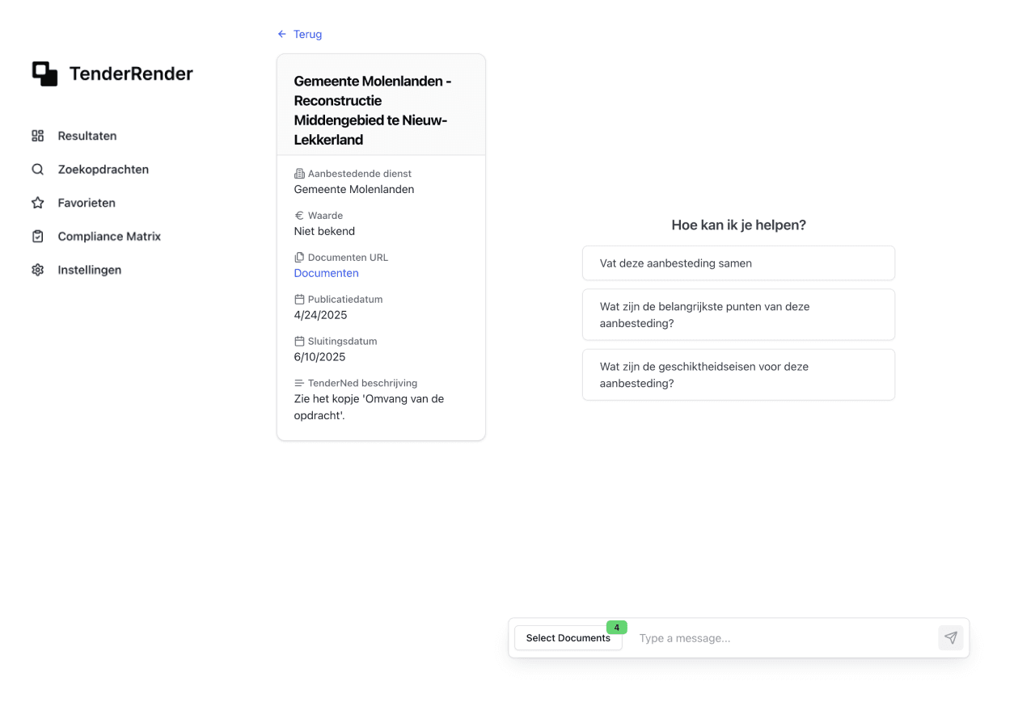1035x706 pixels.
Task: Open Instellingen from the sidebar
Action: click(90, 270)
